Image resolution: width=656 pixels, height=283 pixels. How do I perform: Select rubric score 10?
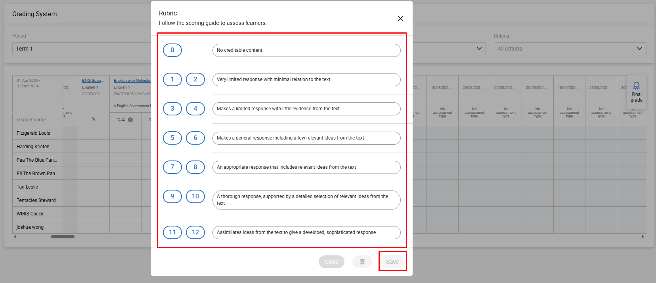point(195,196)
